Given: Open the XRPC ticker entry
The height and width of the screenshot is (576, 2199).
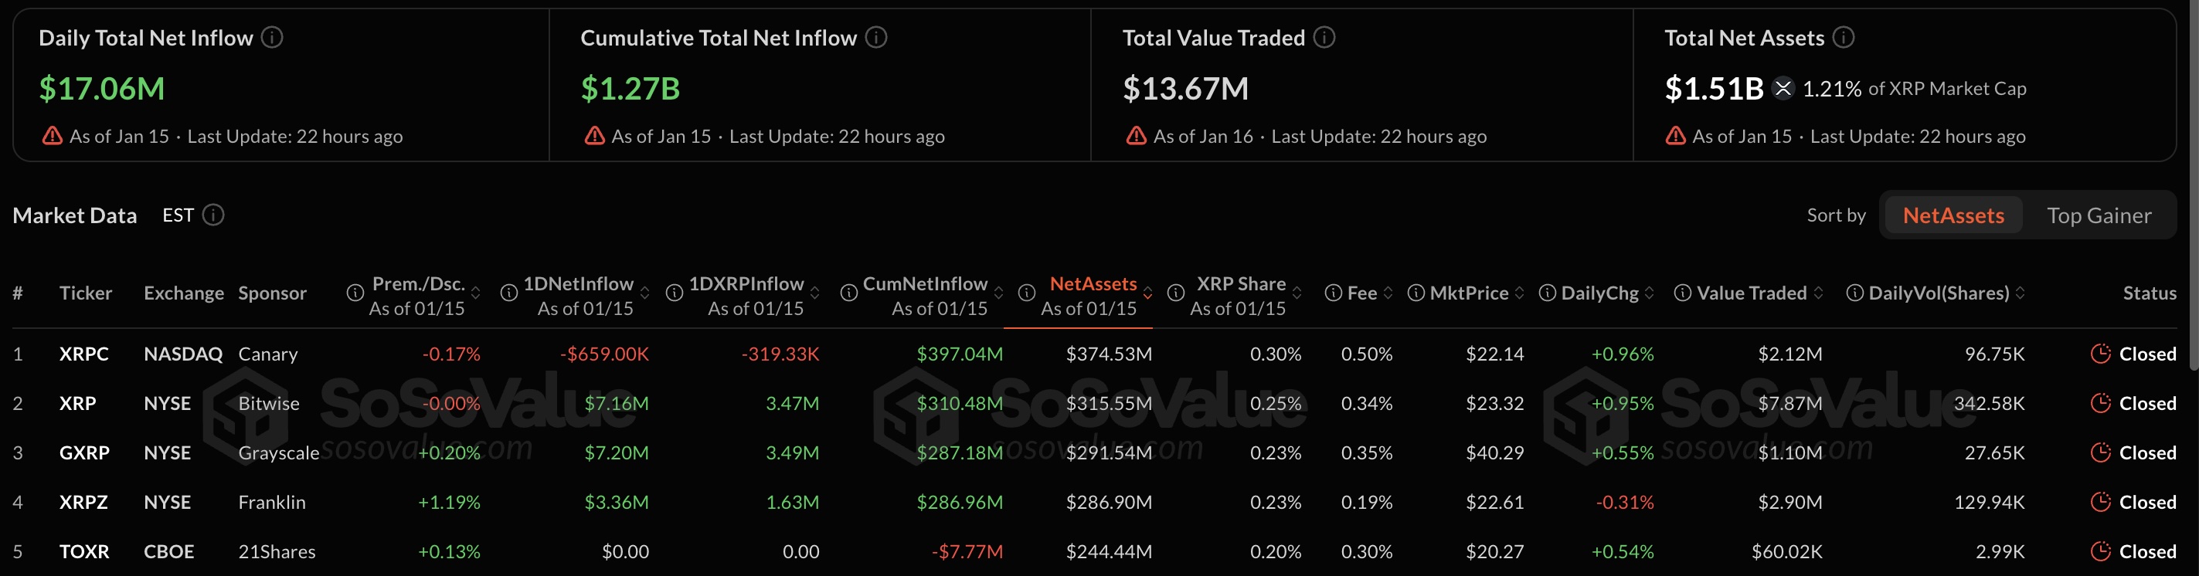Looking at the screenshot, I should click(x=84, y=354).
